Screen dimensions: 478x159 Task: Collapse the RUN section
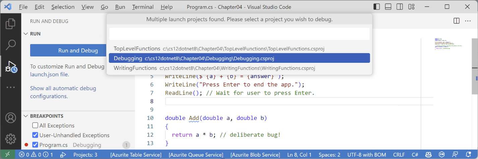pos(25,34)
